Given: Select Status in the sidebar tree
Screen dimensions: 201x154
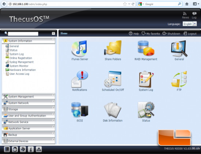Looking at the screenshot, I should click(x=13, y=50).
